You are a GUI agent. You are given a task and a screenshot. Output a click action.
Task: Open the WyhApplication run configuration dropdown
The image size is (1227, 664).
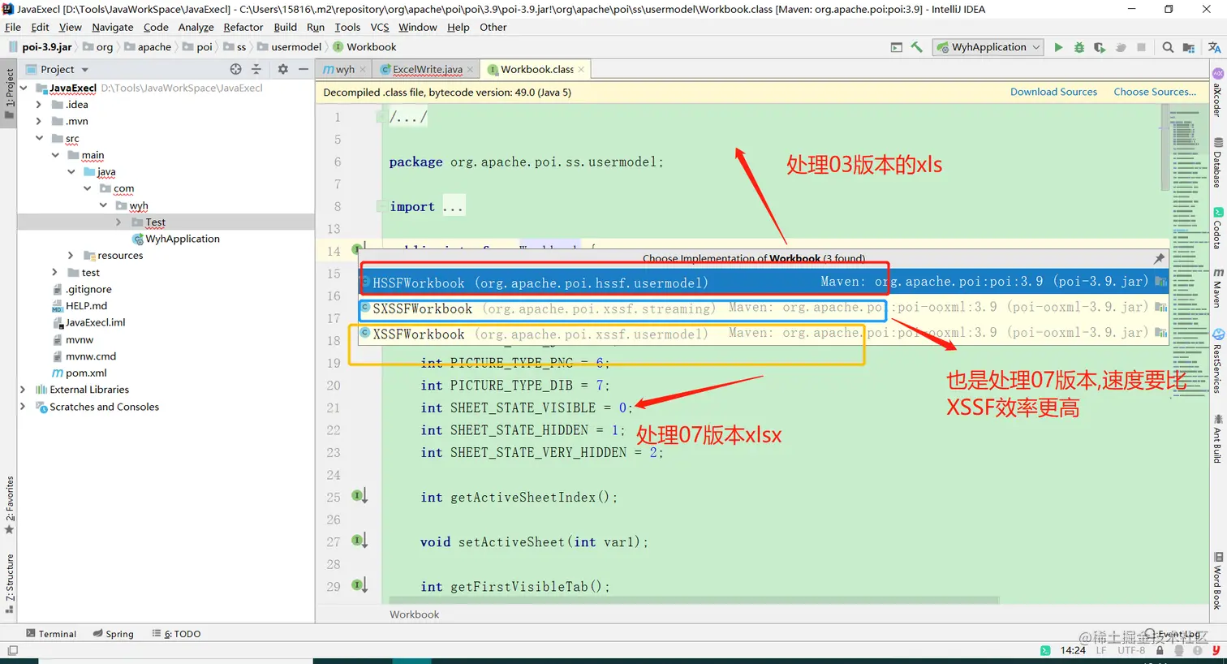click(988, 47)
